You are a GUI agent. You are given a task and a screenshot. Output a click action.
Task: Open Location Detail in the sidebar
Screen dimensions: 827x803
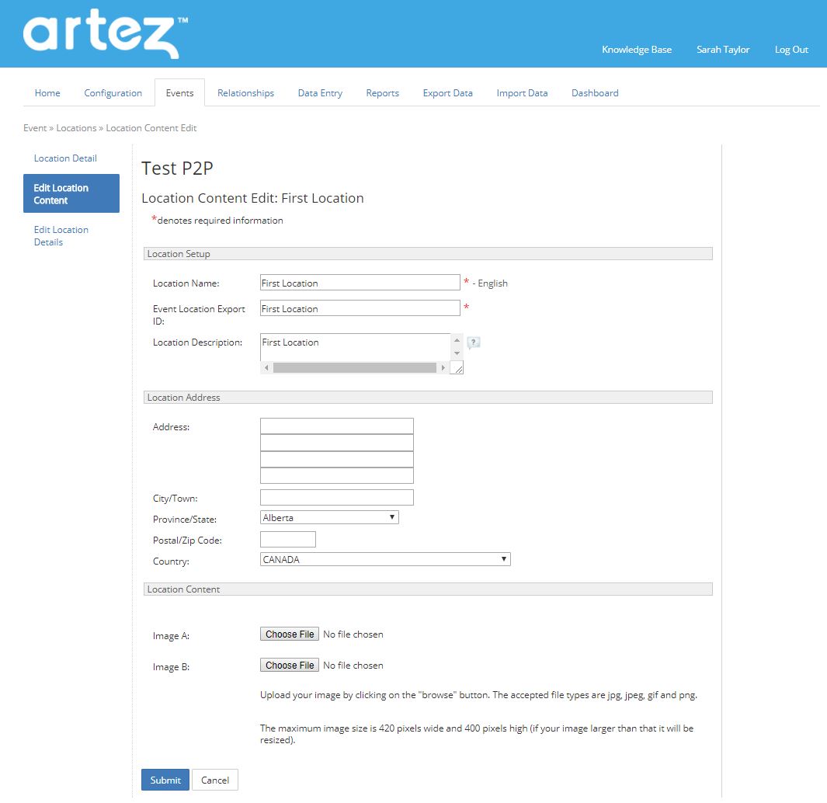click(x=65, y=158)
